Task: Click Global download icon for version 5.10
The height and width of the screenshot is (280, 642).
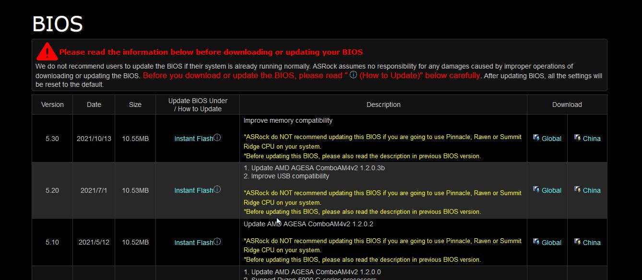Action: click(536, 242)
